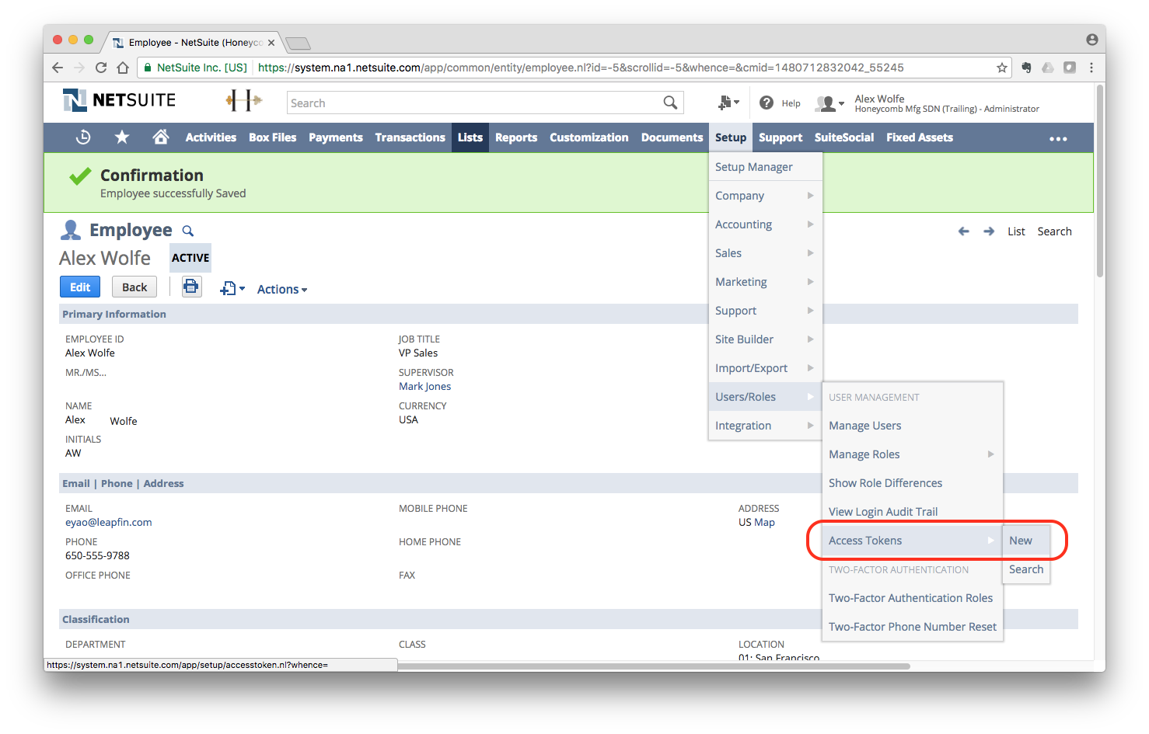Open the user role avatar menu
This screenshot has width=1149, height=734.
[829, 103]
